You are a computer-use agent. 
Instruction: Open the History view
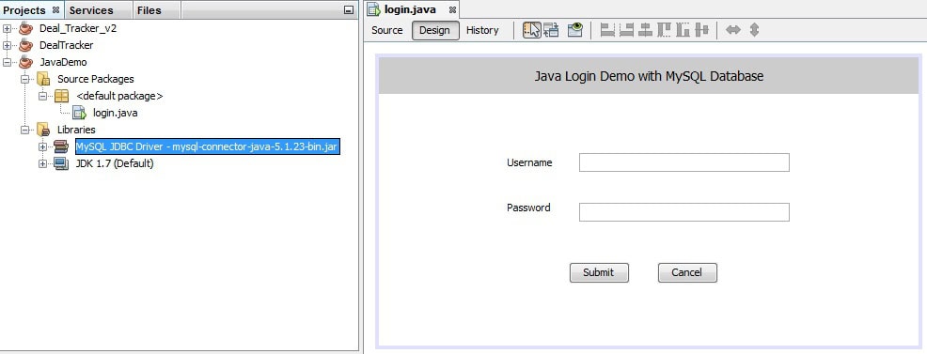pos(482,30)
